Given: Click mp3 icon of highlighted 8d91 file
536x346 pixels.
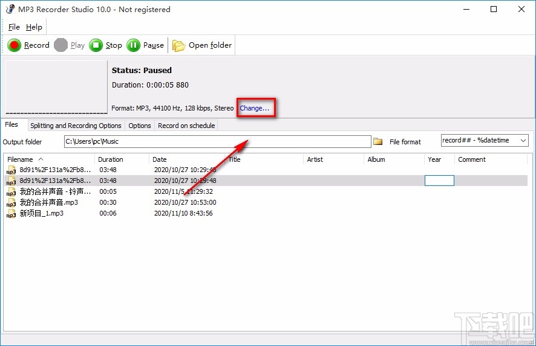Looking at the screenshot, I should [x=11, y=181].
